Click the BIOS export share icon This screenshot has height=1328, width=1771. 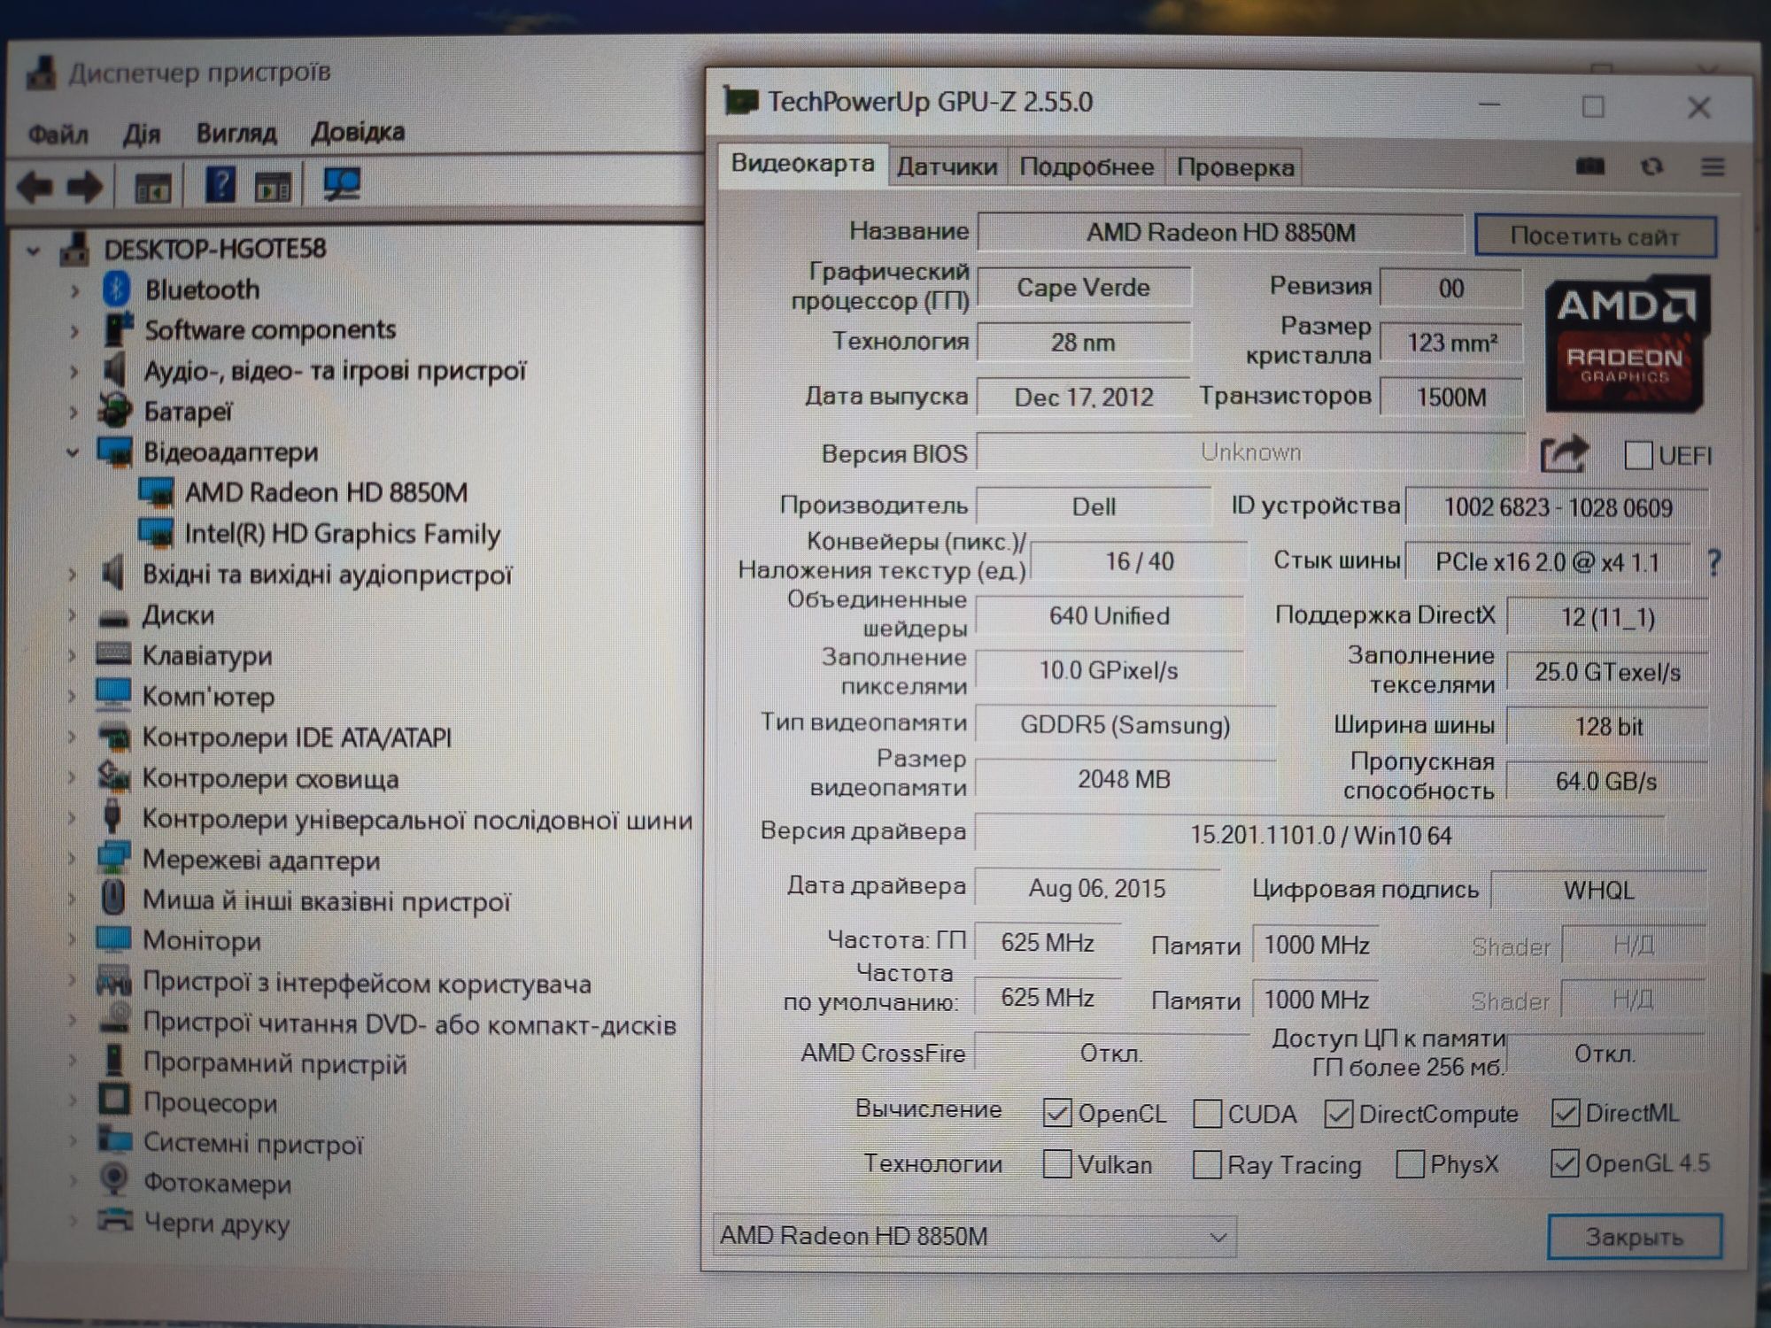point(1564,454)
